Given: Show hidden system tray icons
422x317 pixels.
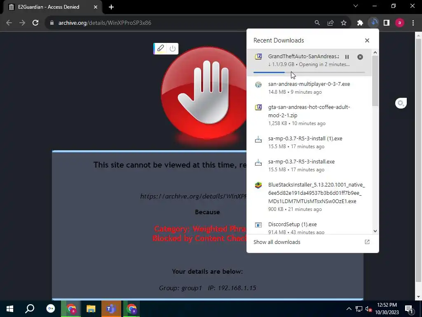Looking at the screenshot, I should [349, 309].
